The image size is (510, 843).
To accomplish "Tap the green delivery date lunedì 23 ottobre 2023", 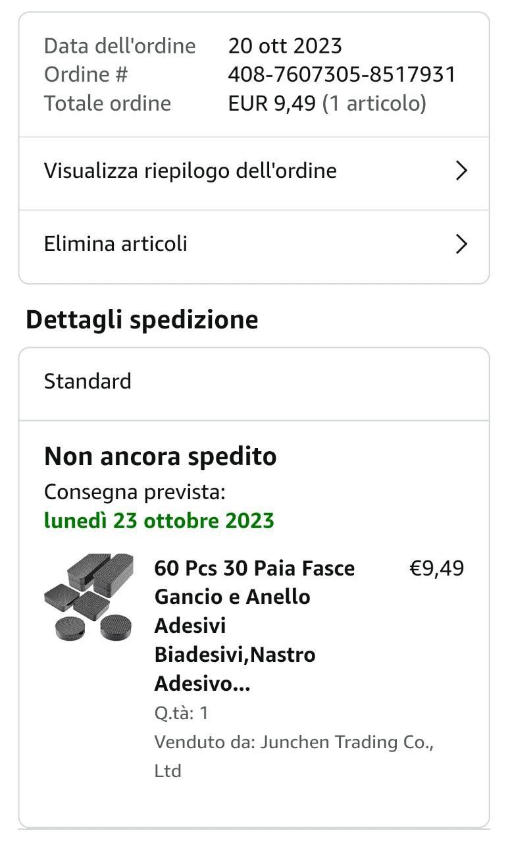I will 159,521.
